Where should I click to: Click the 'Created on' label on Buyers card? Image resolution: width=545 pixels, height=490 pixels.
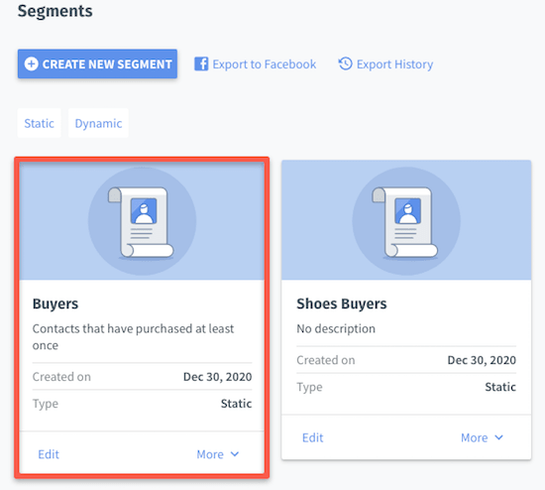click(61, 377)
